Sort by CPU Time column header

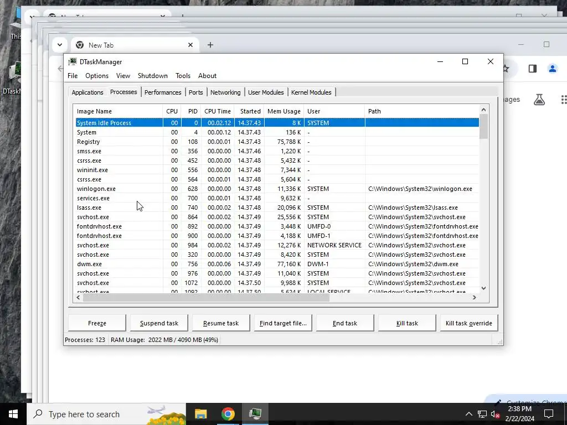coord(217,111)
